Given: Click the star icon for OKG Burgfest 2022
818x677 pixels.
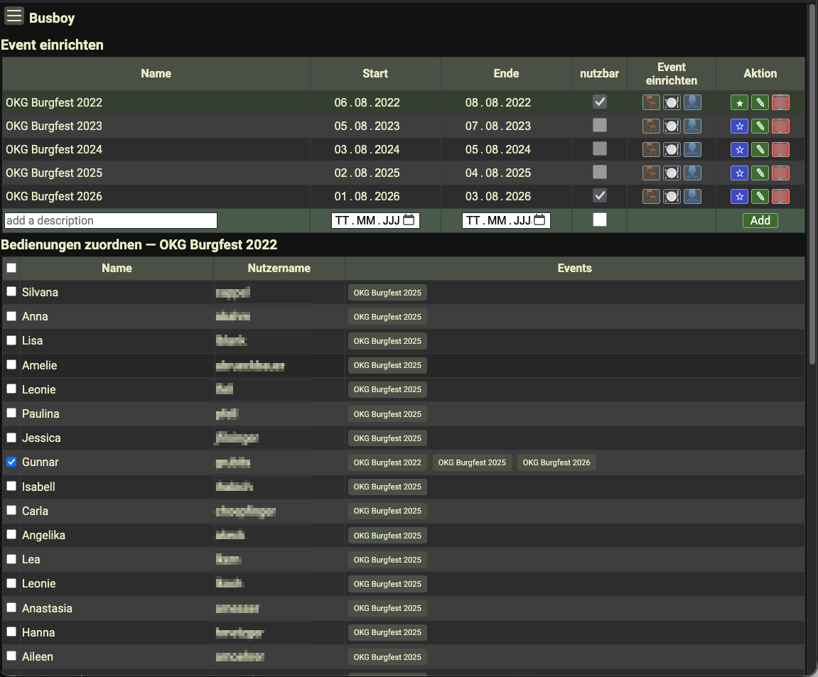Looking at the screenshot, I should click(740, 103).
